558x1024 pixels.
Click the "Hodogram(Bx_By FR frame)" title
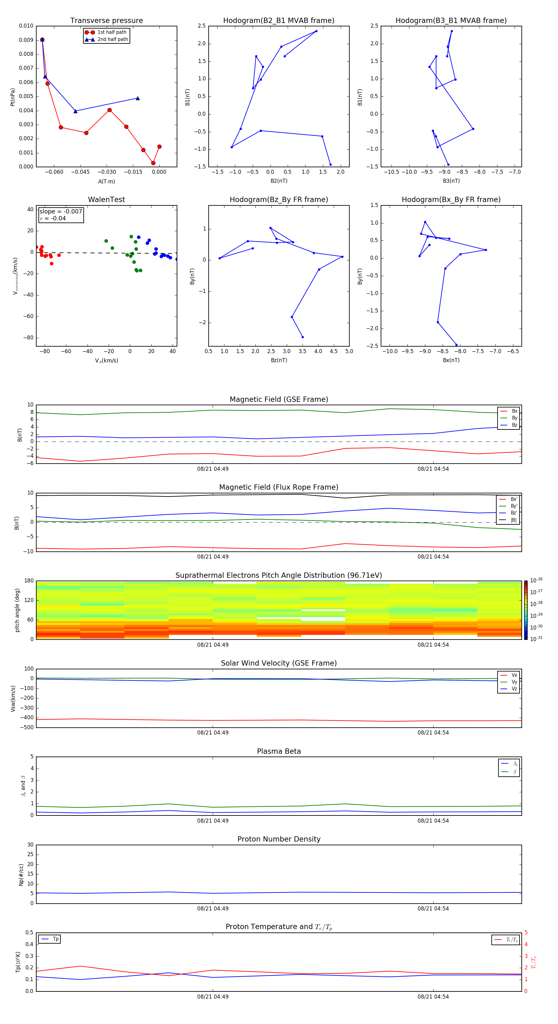pos(451,200)
